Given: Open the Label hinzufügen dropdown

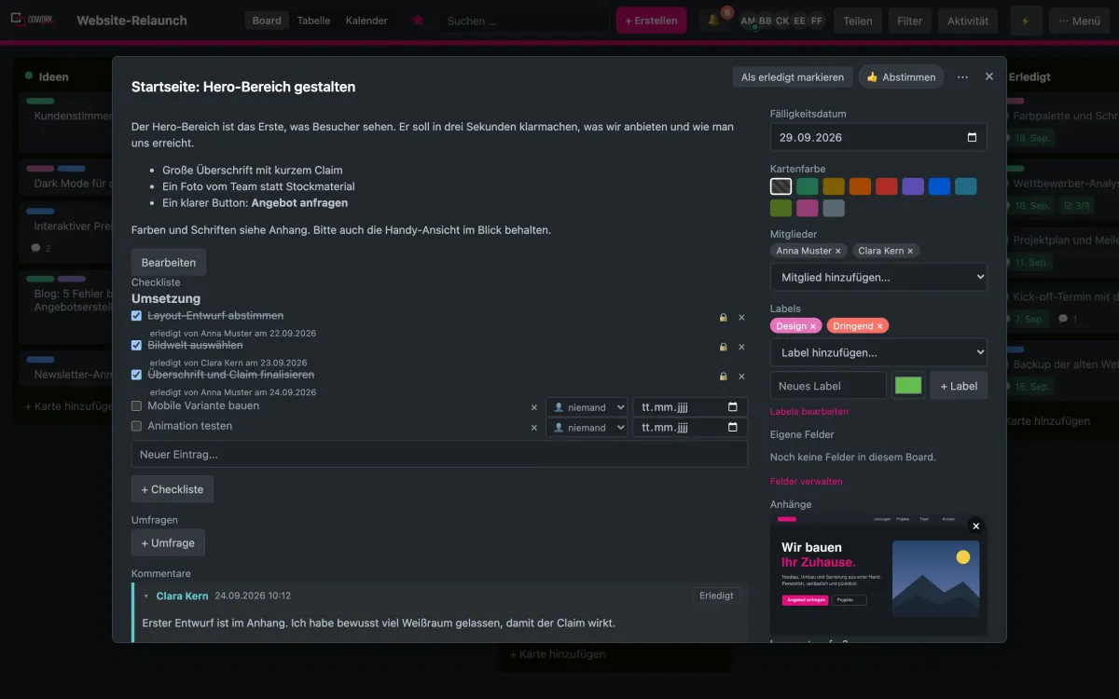Looking at the screenshot, I should (878, 352).
